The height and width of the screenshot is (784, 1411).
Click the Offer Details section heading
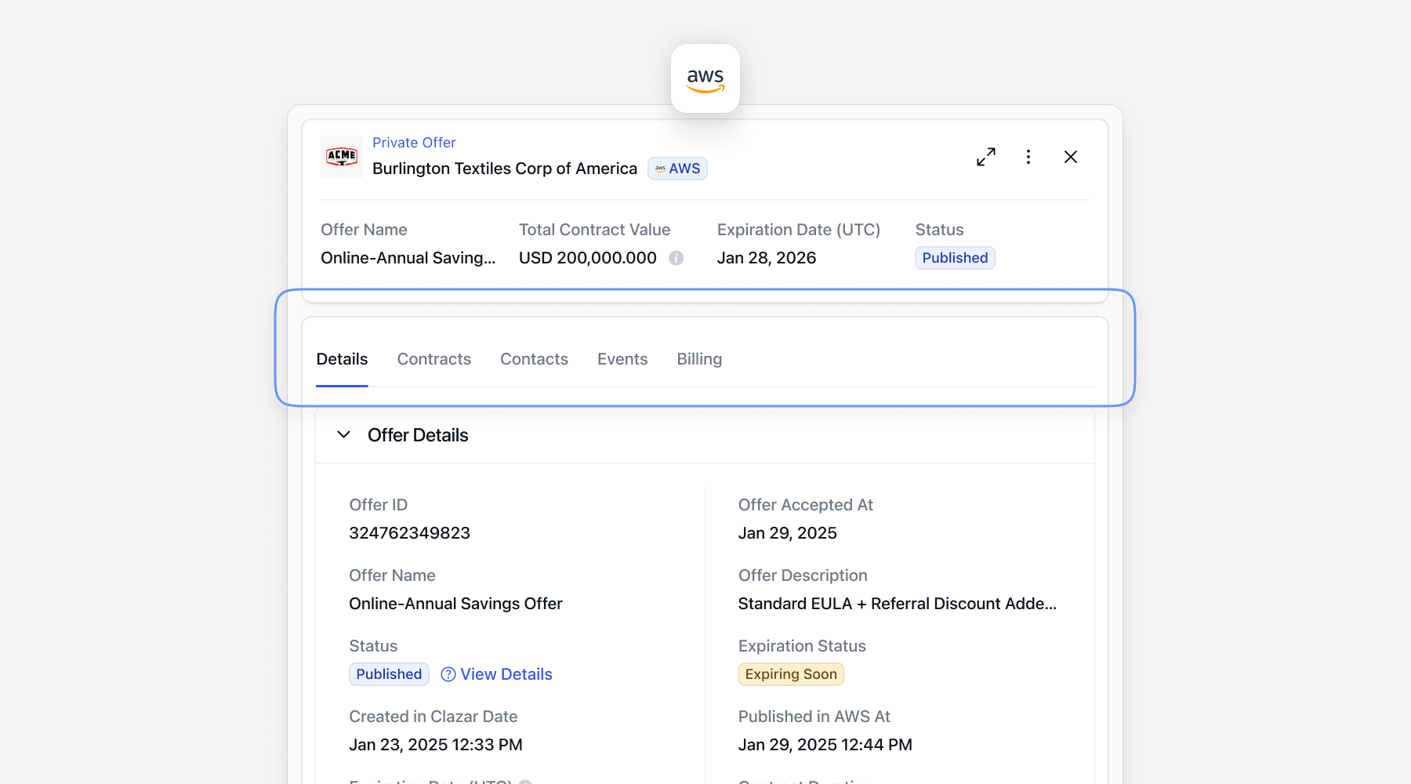click(418, 435)
